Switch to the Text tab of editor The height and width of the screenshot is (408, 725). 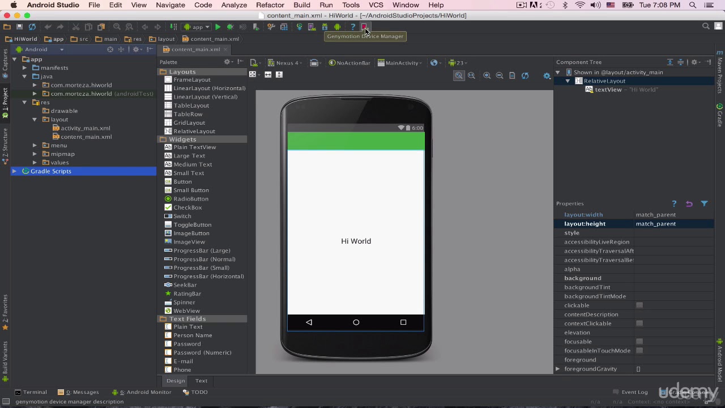coord(201,381)
